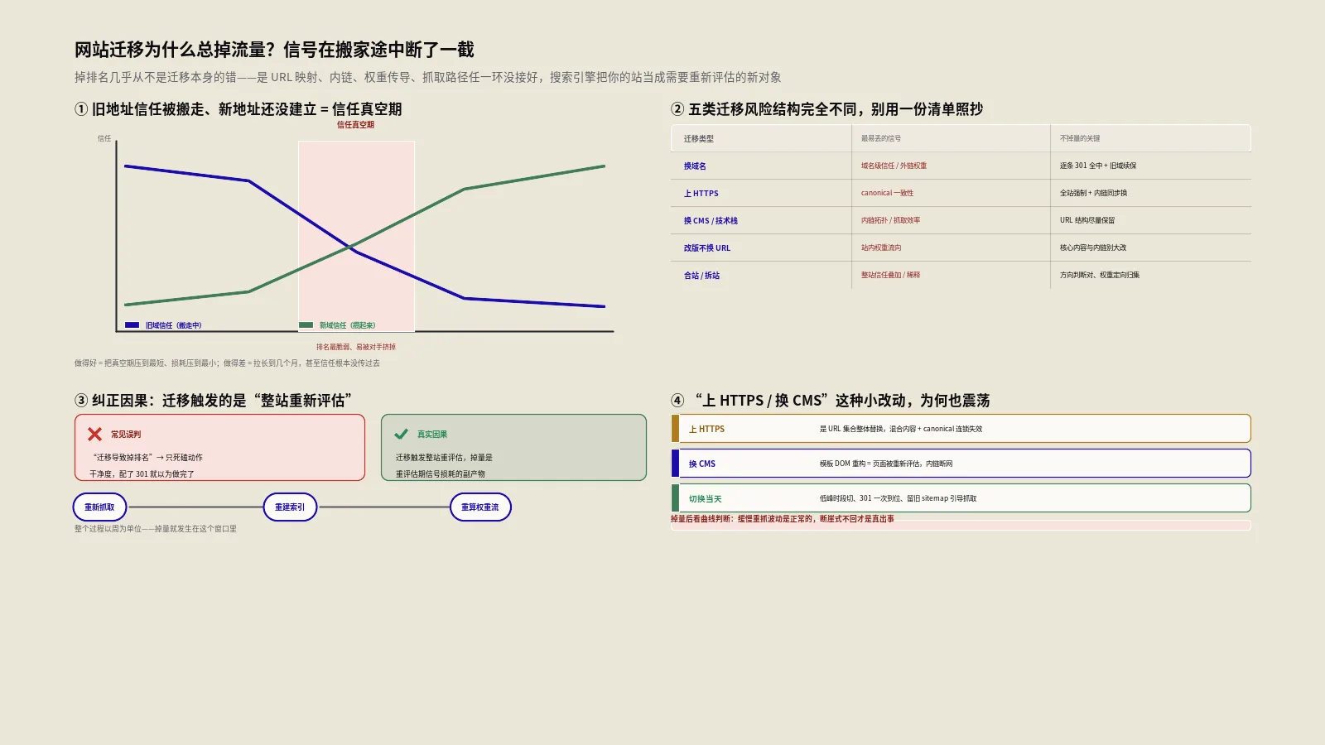Screen dimensions: 1325x745
Task: Click the 换域名 table row label
Action: click(695, 166)
